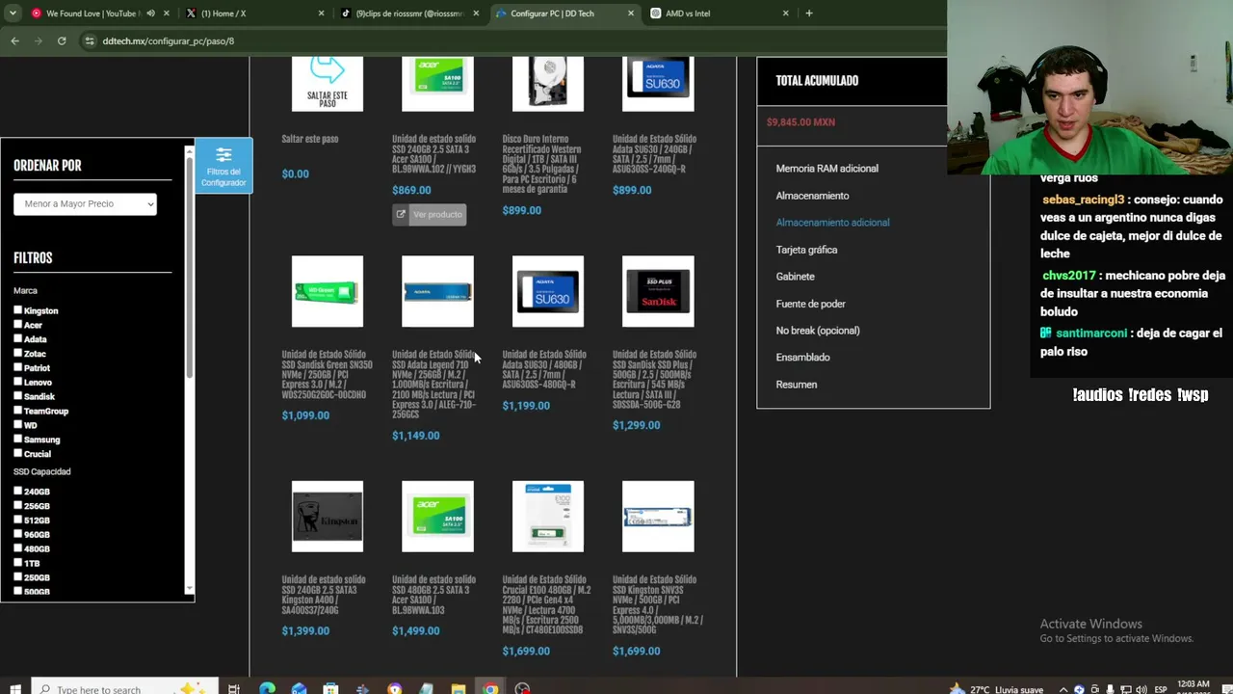
Task: Open the Menor a Mayor Precio sort dropdown
Action: click(85, 204)
